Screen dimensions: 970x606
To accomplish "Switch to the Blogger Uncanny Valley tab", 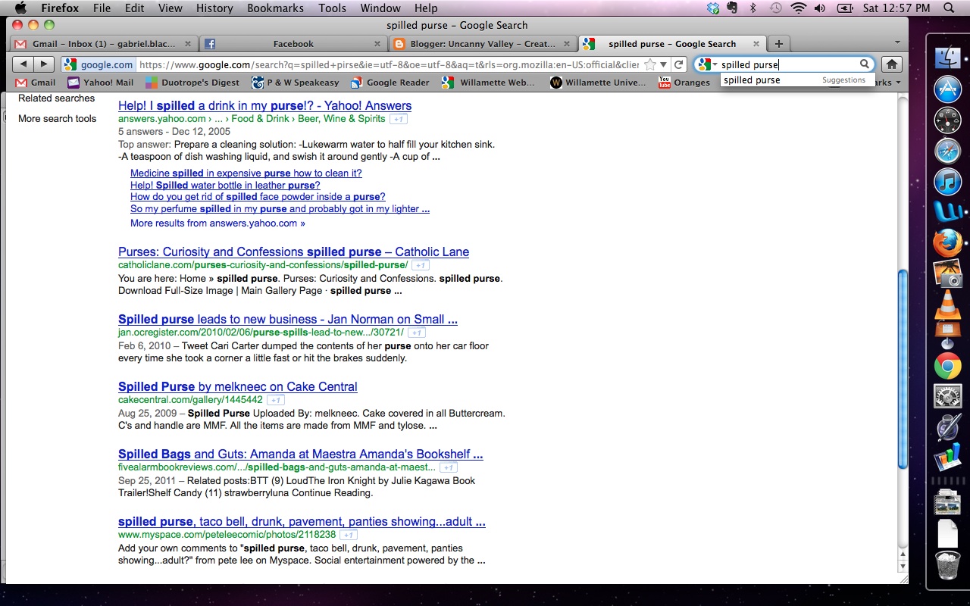I will (483, 44).
